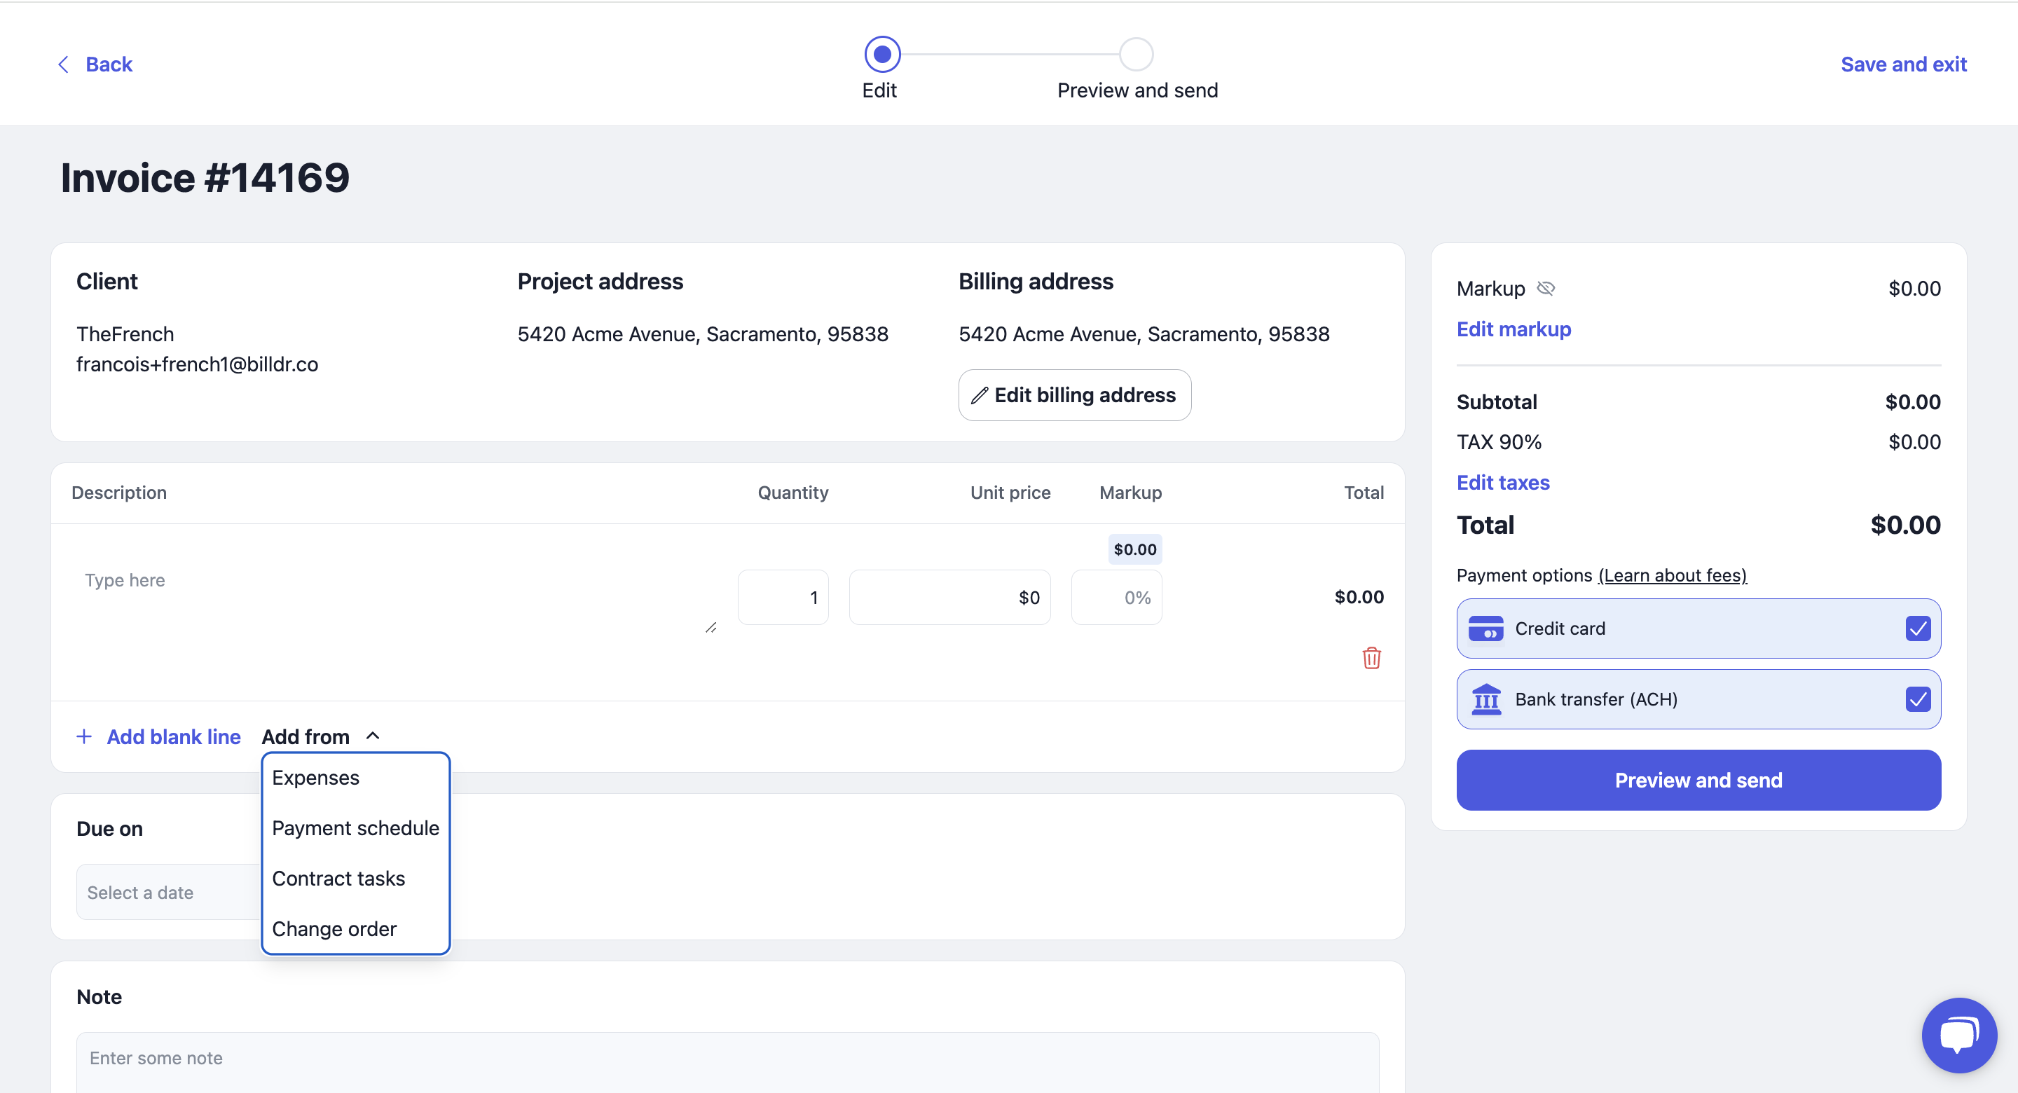
Task: Uncheck the Bank transfer (ACH) checkbox
Action: point(1917,699)
